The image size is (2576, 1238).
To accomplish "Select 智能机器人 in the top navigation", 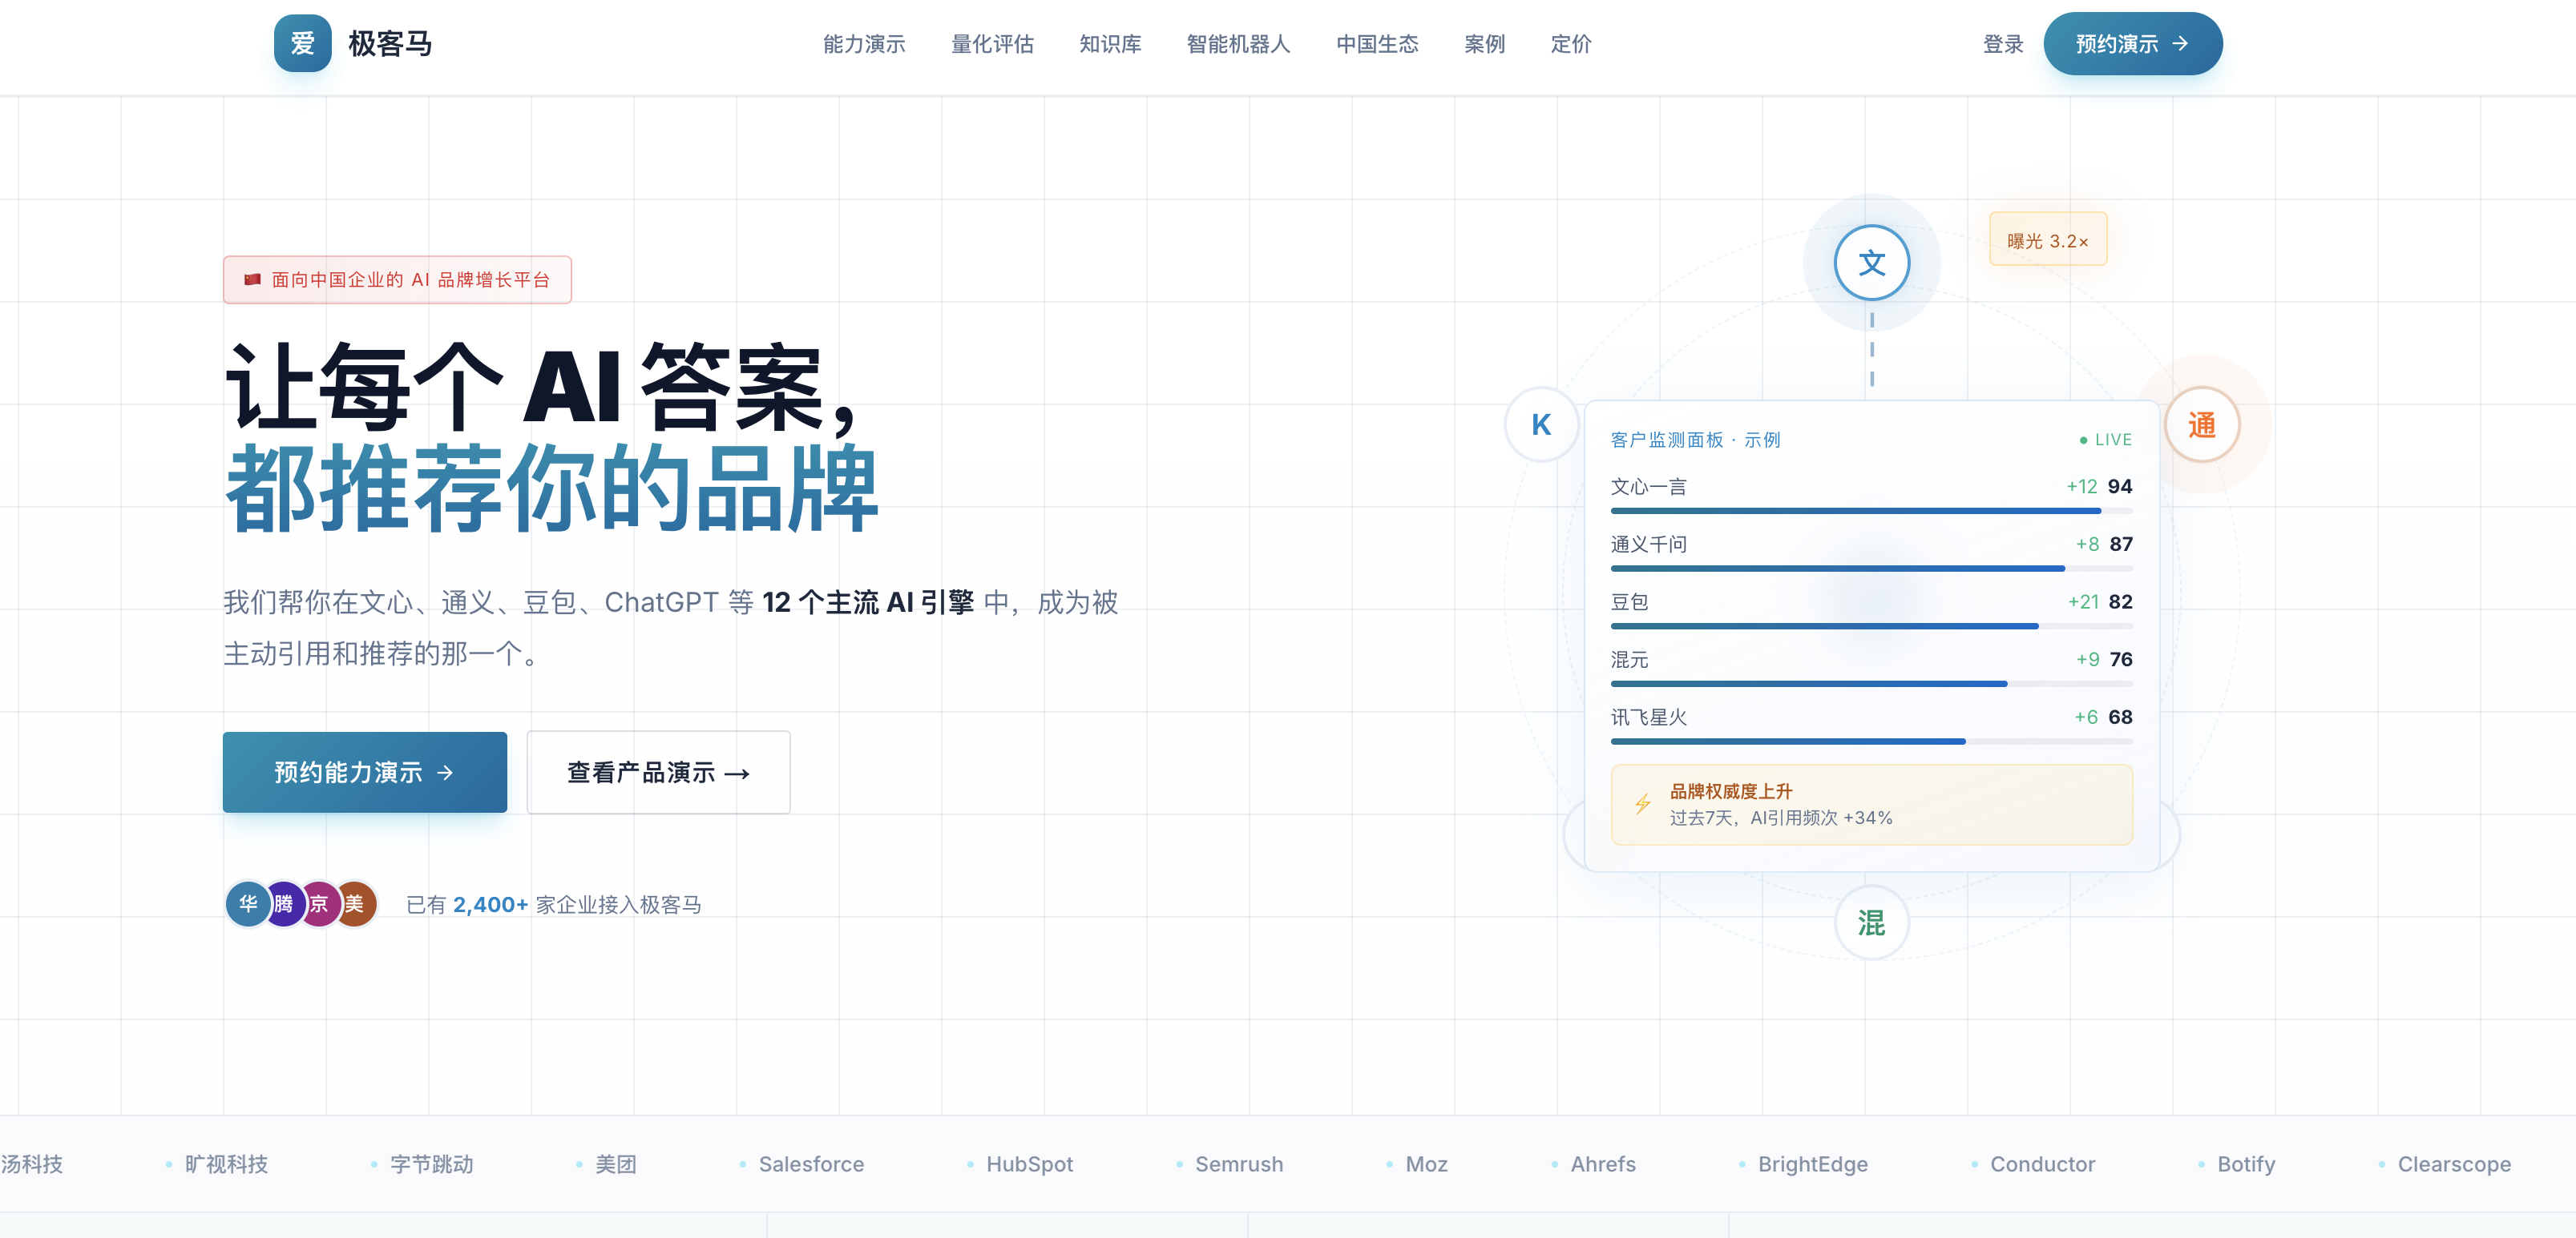I will coord(1238,44).
